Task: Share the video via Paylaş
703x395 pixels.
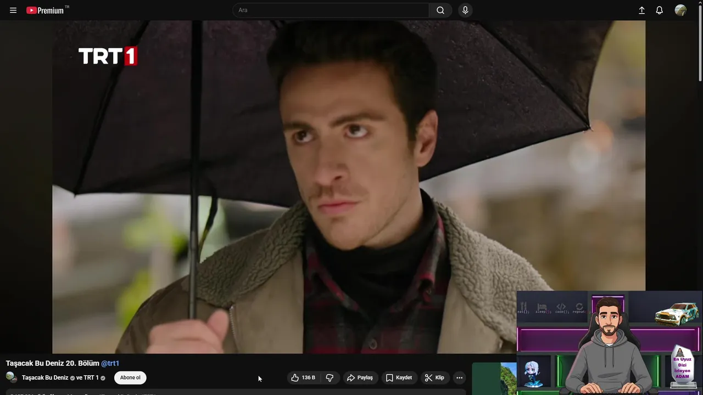Action: click(360, 377)
